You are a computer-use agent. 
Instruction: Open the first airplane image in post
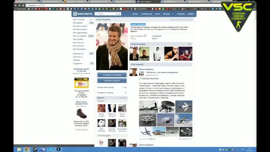tap(148, 107)
